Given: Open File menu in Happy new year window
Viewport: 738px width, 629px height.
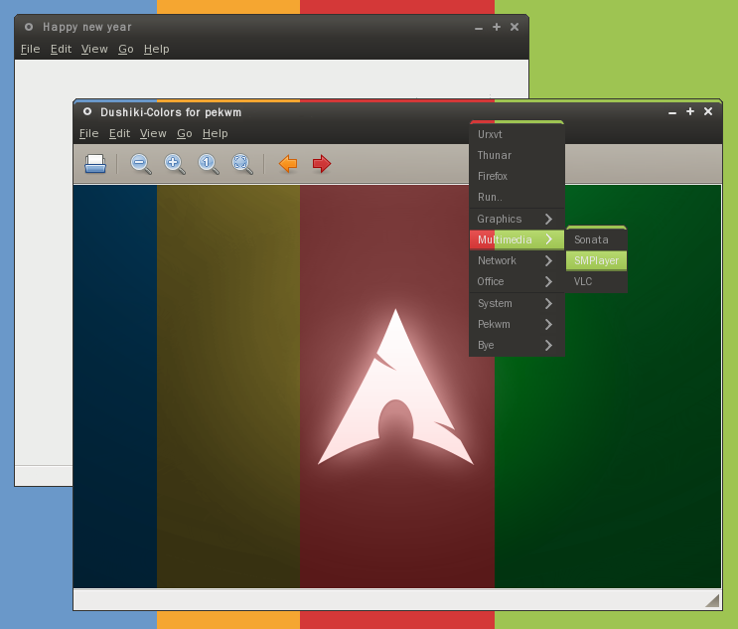Looking at the screenshot, I should [31, 49].
